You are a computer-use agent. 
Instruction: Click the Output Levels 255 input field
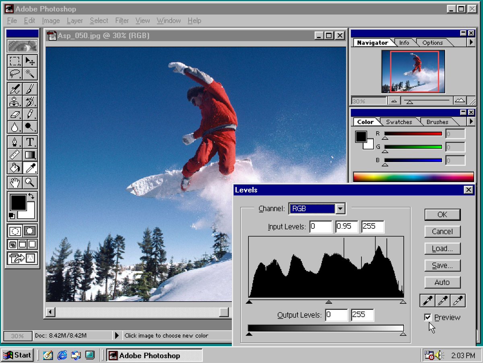(x=361, y=315)
